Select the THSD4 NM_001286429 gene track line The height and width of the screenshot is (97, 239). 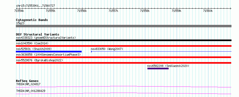[x=124, y=93]
